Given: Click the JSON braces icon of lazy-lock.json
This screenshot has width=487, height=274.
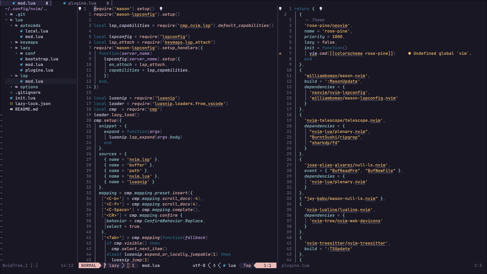Looking at the screenshot, I should 11,104.
